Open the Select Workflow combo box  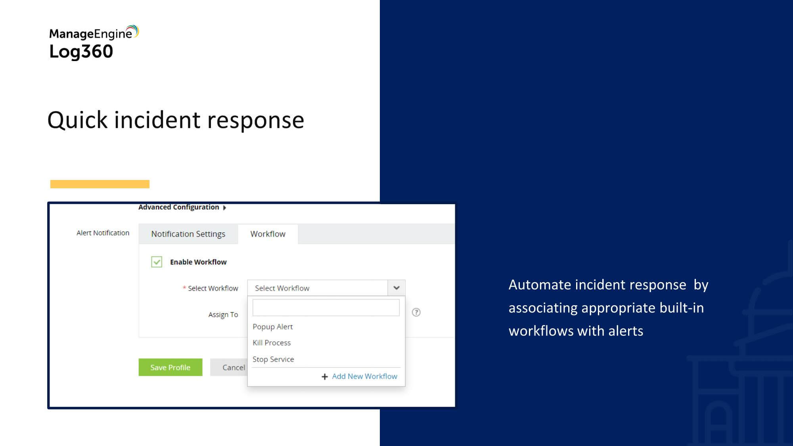tap(317, 288)
